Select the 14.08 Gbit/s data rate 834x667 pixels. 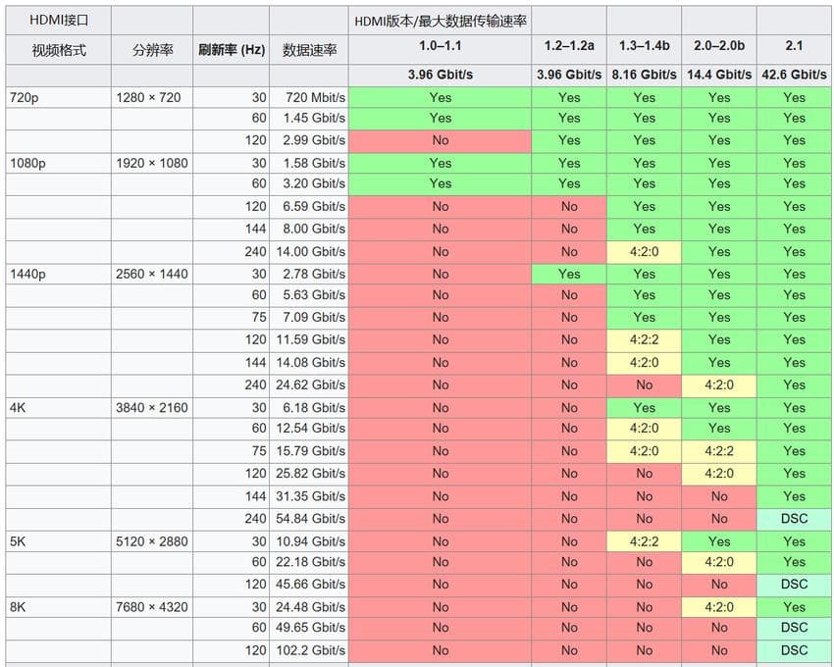click(x=309, y=363)
